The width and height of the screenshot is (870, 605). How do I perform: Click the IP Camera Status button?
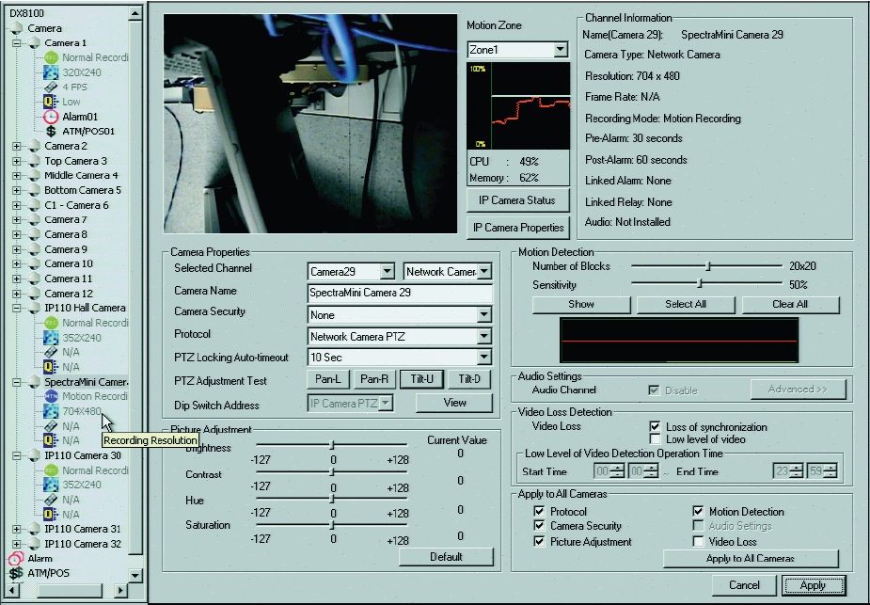tap(517, 200)
